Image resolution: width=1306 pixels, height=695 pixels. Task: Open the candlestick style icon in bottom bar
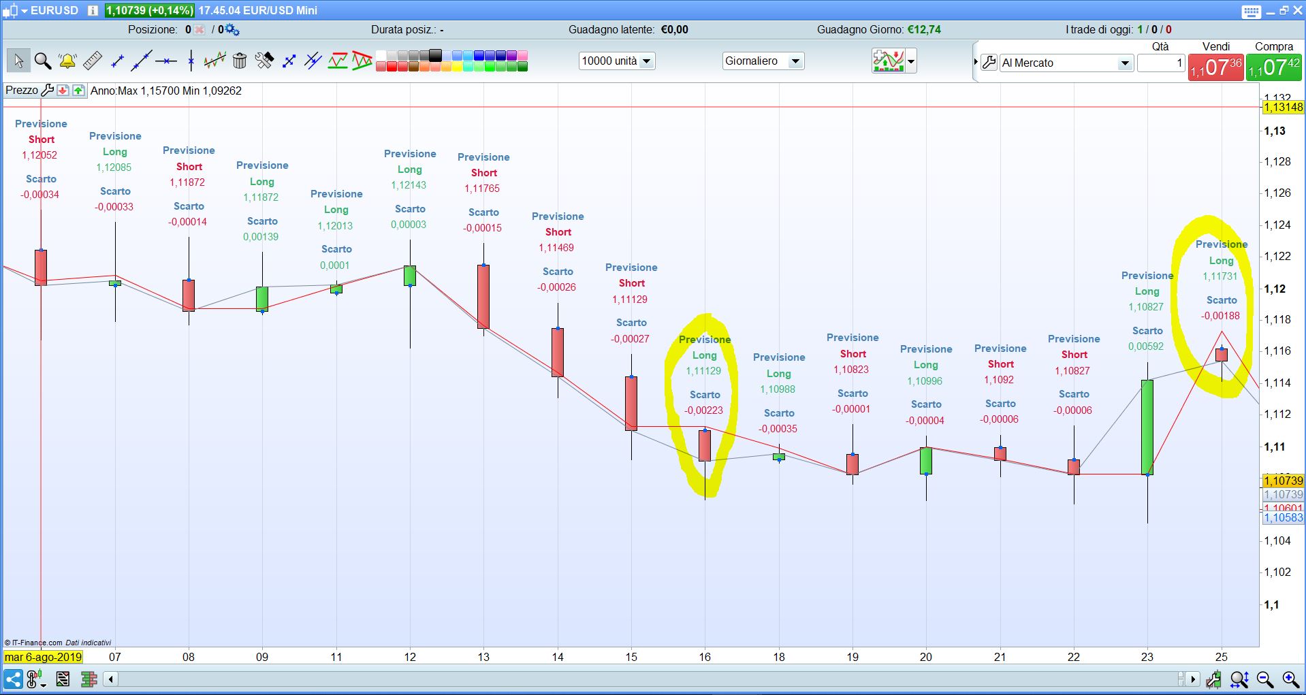(36, 679)
